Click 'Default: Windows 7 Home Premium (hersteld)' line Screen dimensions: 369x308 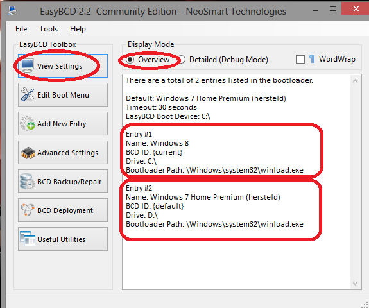(x=206, y=98)
